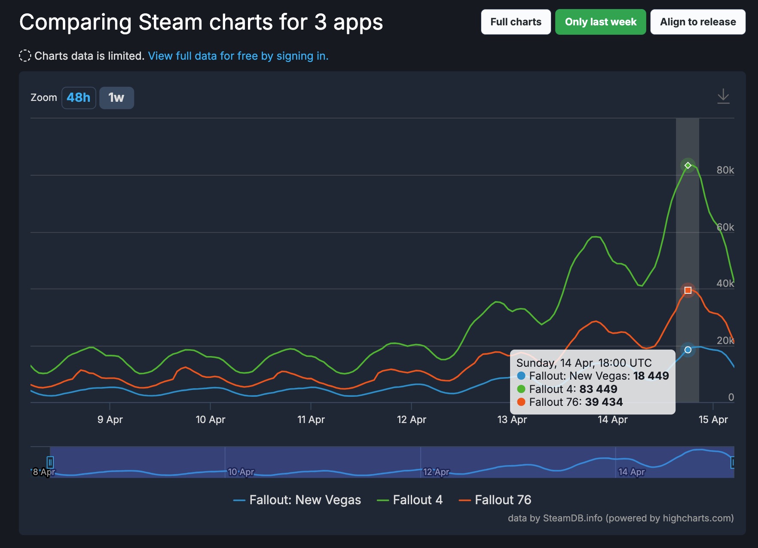
Task: Click the 10 Apr marker in navigator
Action: [x=241, y=472]
